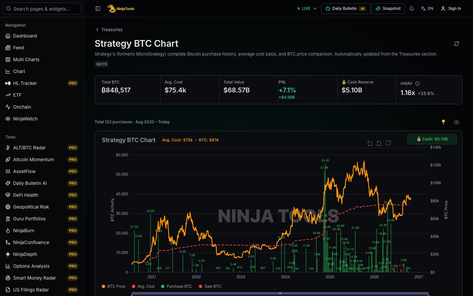Open Daily Bulletin AI in sidebar
The height and width of the screenshot is (296, 473).
coord(42,183)
